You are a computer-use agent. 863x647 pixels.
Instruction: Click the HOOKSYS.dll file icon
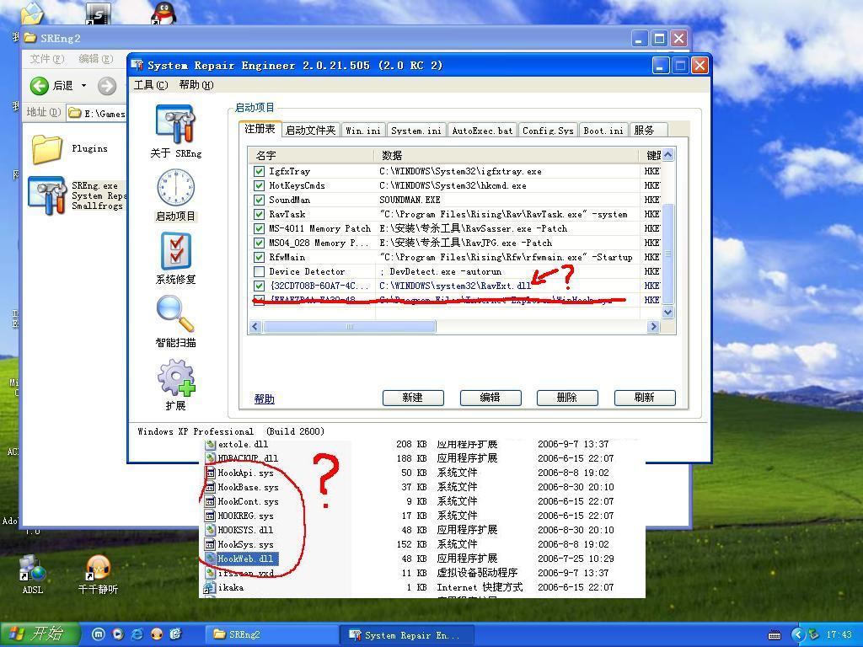[210, 530]
